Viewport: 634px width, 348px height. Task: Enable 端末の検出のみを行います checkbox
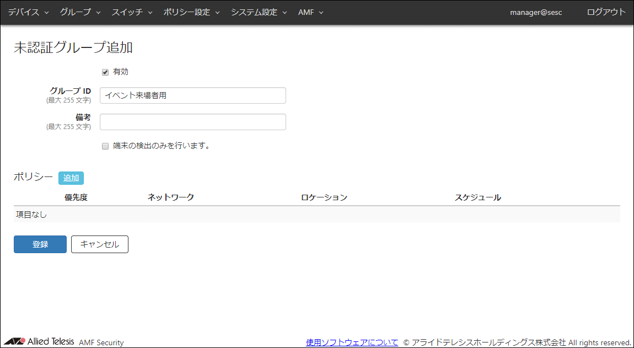(105, 146)
